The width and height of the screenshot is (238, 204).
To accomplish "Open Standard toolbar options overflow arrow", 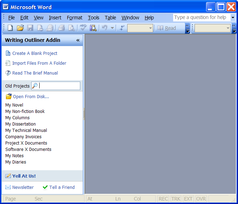I will [x=188, y=28].
